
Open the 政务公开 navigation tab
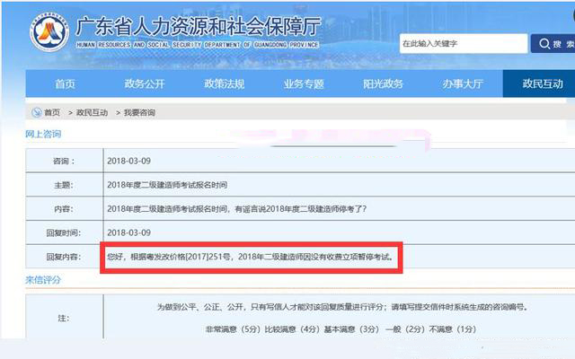click(x=145, y=83)
